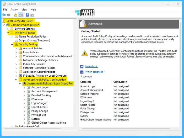Select the Logon/Logoff row in summary list
Image resolution: width=184 pixels, height=138 pixels.
(x=104, y=101)
